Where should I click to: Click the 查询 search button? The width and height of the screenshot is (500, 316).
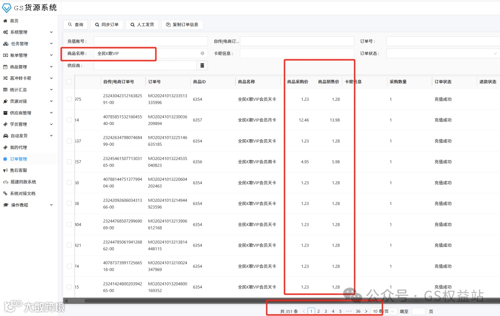(x=75, y=25)
